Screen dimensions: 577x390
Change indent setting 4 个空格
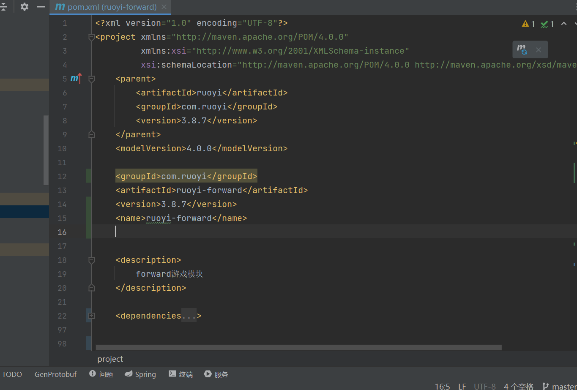click(519, 386)
